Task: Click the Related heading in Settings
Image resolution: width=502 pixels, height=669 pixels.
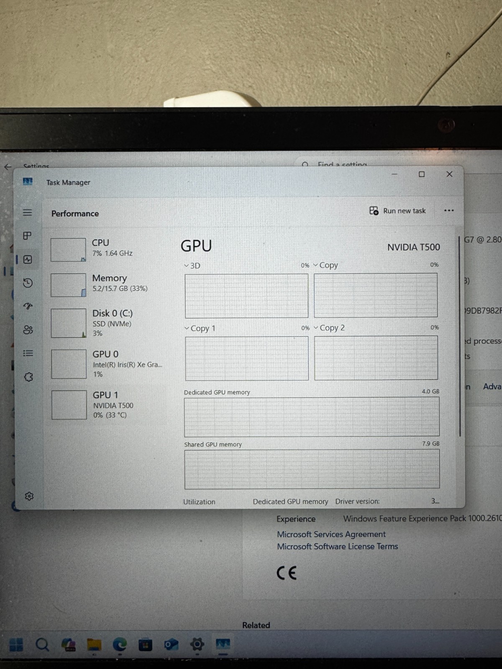Action: 256,625
